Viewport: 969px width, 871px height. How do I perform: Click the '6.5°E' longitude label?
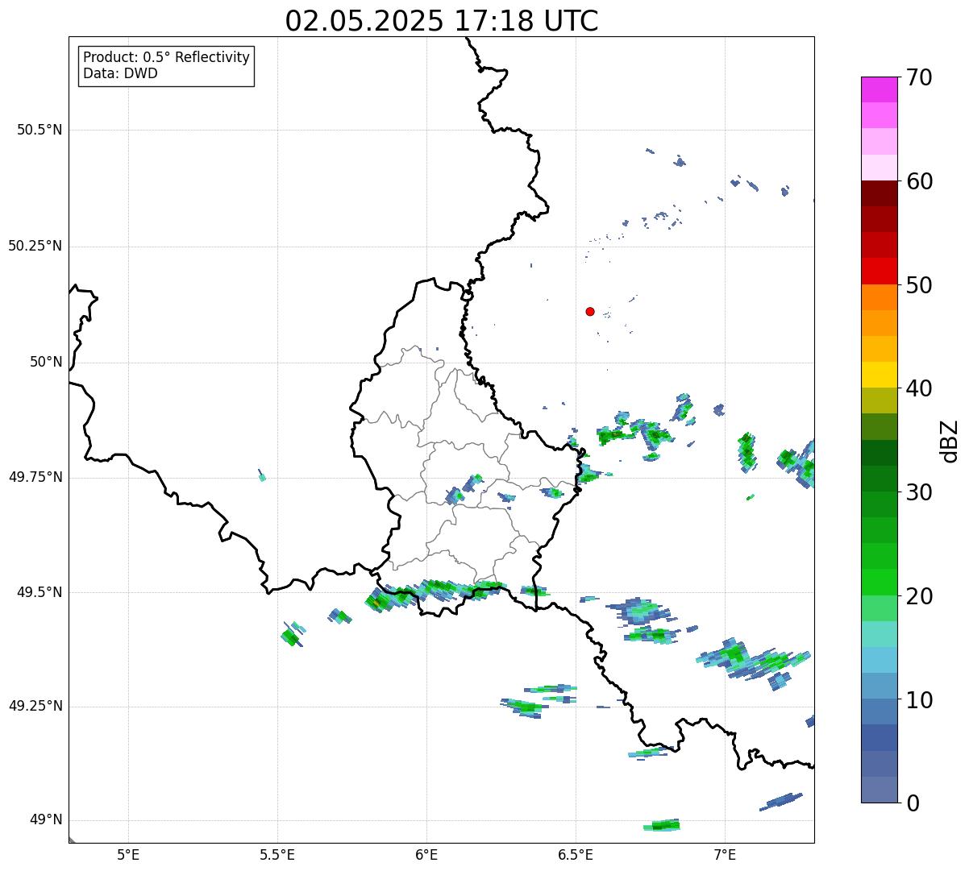pos(576,855)
